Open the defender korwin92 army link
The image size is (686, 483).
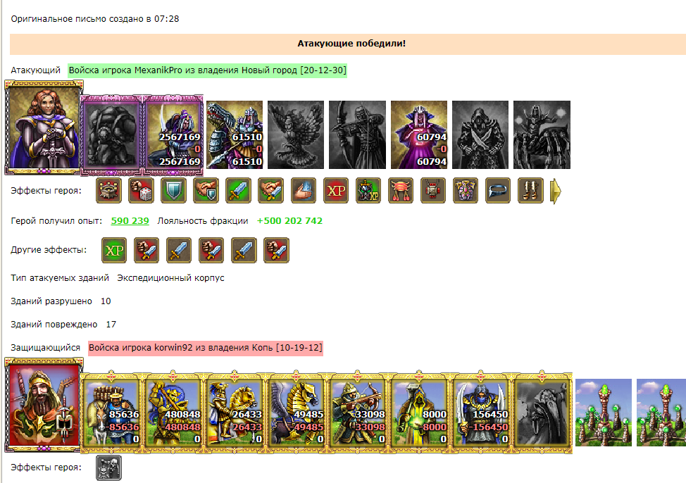tap(205, 348)
